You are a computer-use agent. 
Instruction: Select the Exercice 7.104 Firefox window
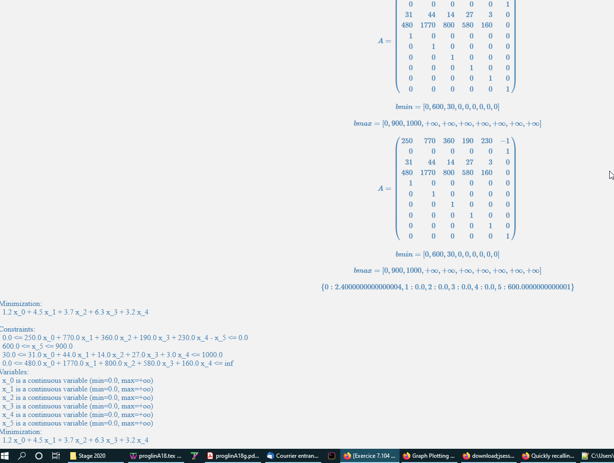point(370,456)
